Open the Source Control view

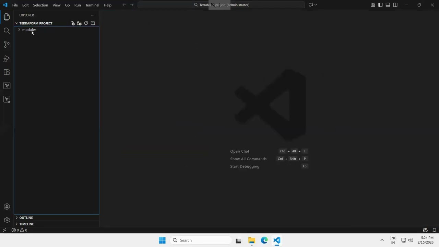(7, 44)
